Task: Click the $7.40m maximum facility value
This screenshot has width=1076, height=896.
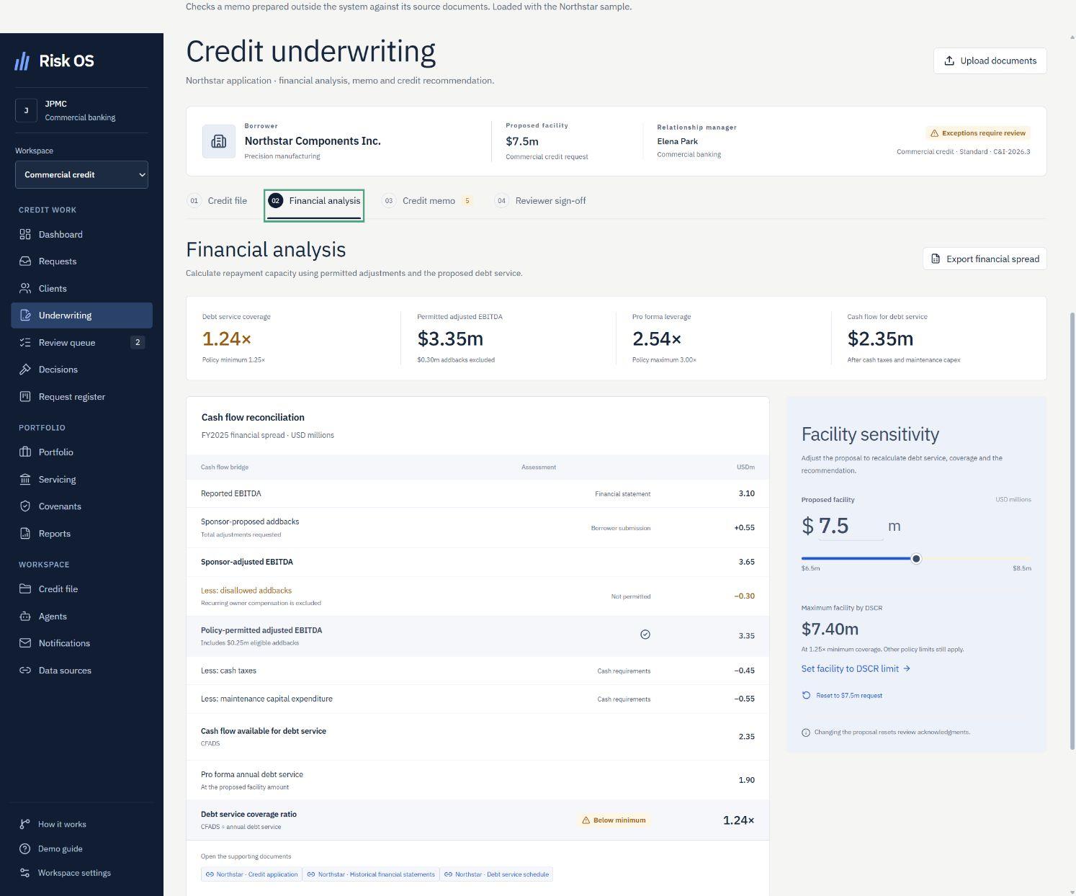Action: 830,629
